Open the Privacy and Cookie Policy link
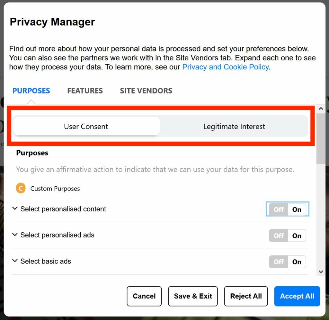This screenshot has width=329, height=320. [225, 67]
